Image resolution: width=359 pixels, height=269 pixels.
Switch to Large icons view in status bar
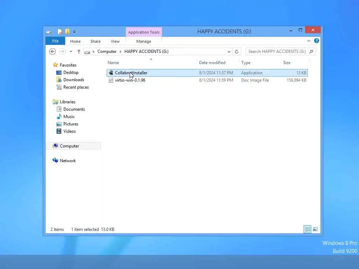pos(315,229)
